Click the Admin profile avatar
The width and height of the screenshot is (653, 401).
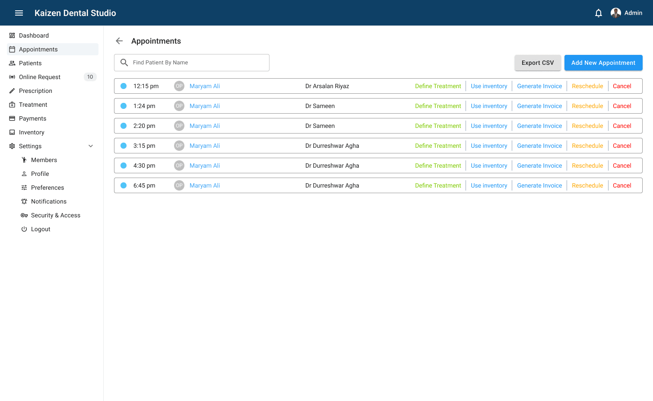coord(616,13)
